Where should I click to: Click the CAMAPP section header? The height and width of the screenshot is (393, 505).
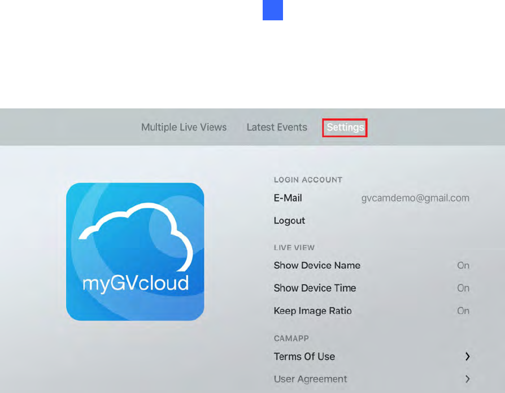coord(291,338)
